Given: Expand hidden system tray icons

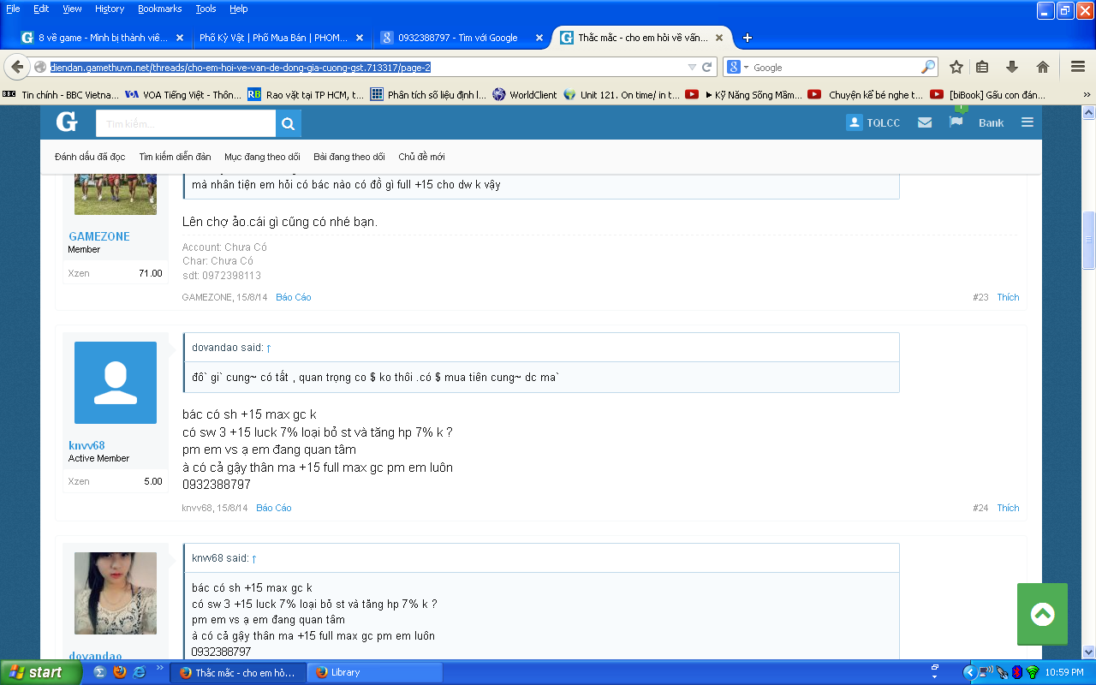Looking at the screenshot, I should [x=969, y=672].
